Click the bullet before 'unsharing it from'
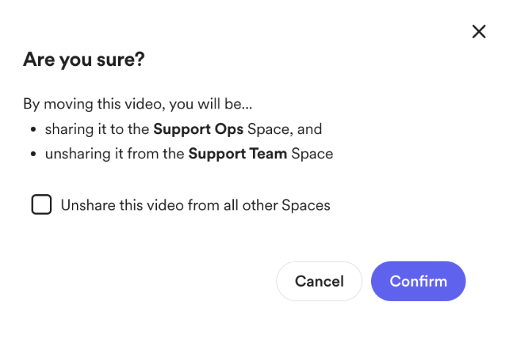 tap(33, 154)
